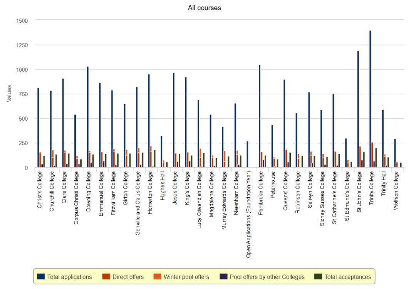Image resolution: width=416 pixels, height=289 pixels.
Task: Click the Peterhouse axis label
Action: [273, 185]
